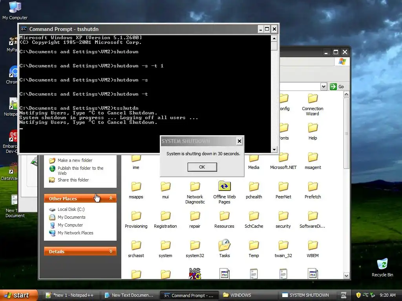Click WINDOWS folder scrollbar down arrow
The width and height of the screenshot is (402, 301).
(x=346, y=276)
